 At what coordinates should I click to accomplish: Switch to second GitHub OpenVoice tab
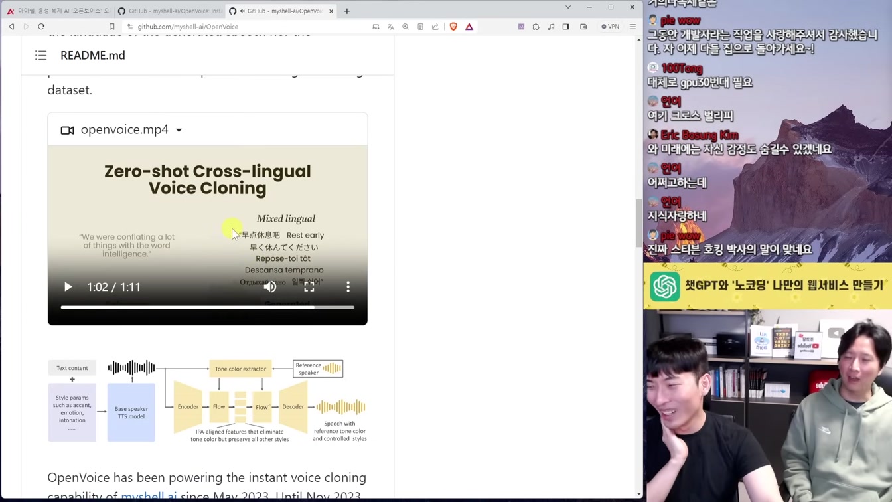pyautogui.click(x=169, y=11)
